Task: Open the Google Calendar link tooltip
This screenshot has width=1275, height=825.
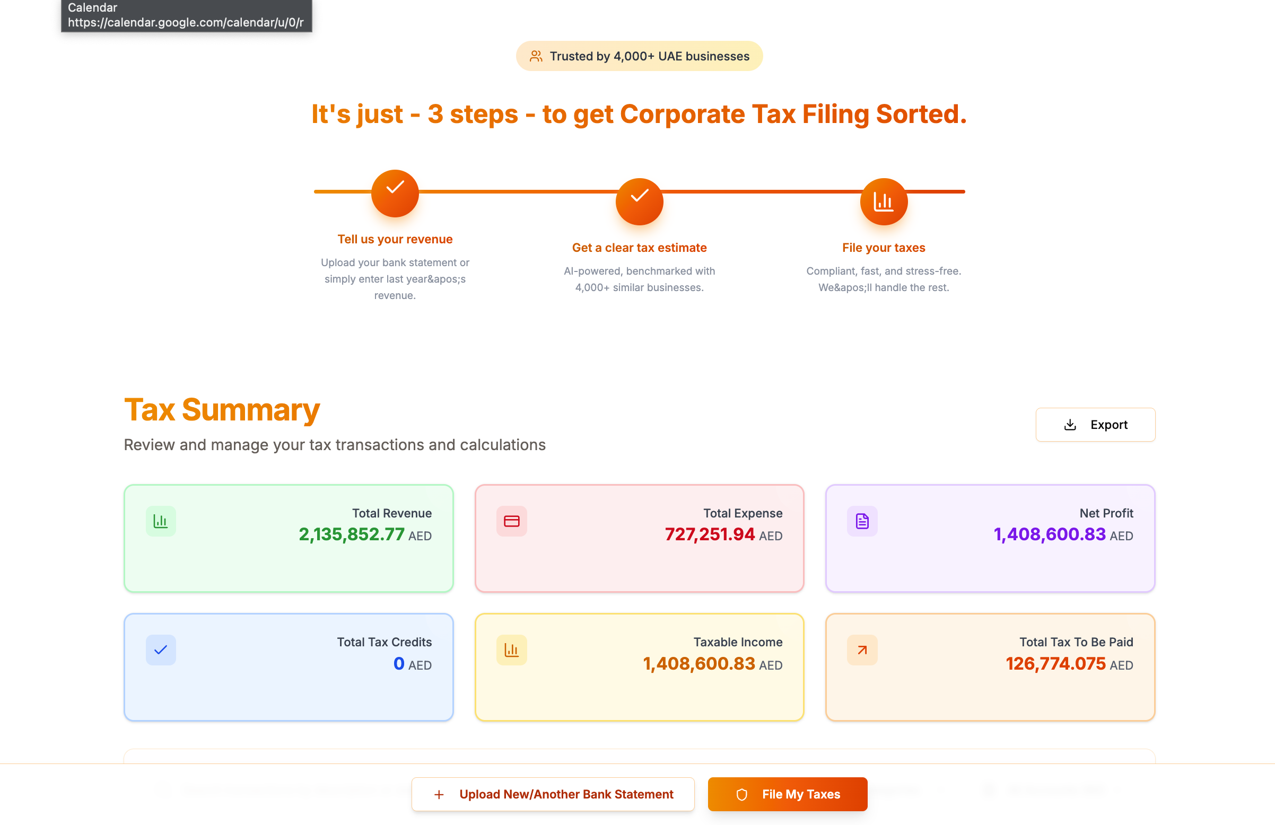Action: pos(186,16)
